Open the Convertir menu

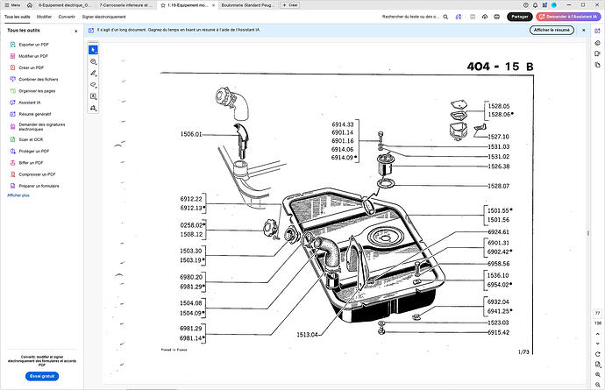67,17
